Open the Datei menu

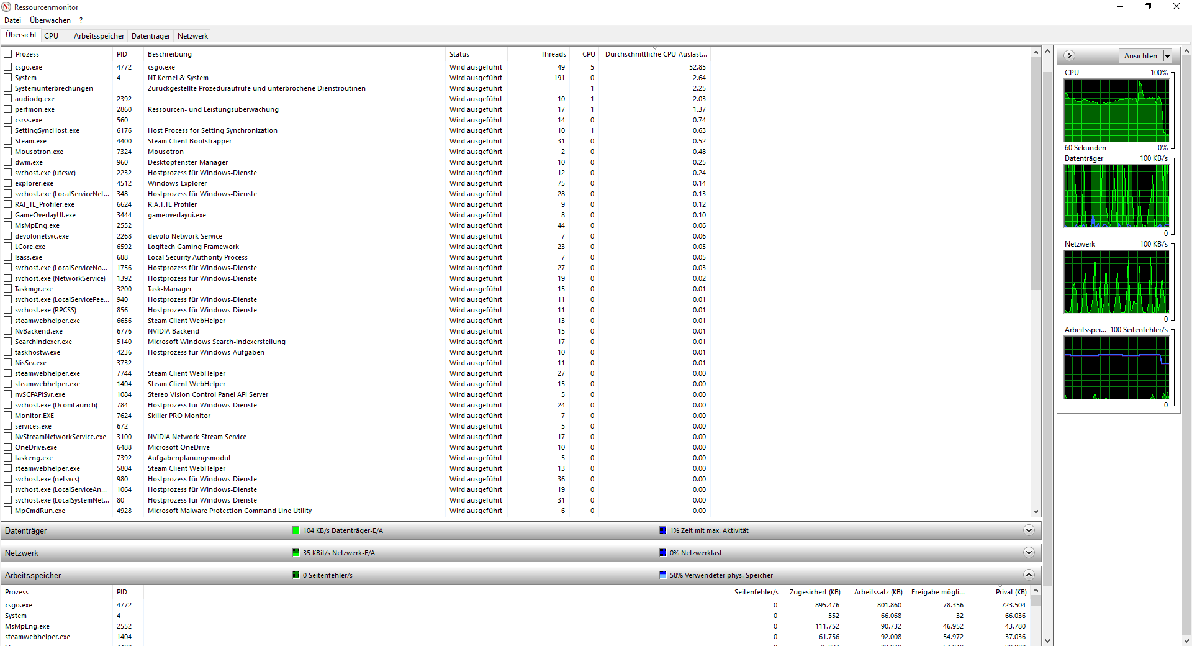[12, 20]
